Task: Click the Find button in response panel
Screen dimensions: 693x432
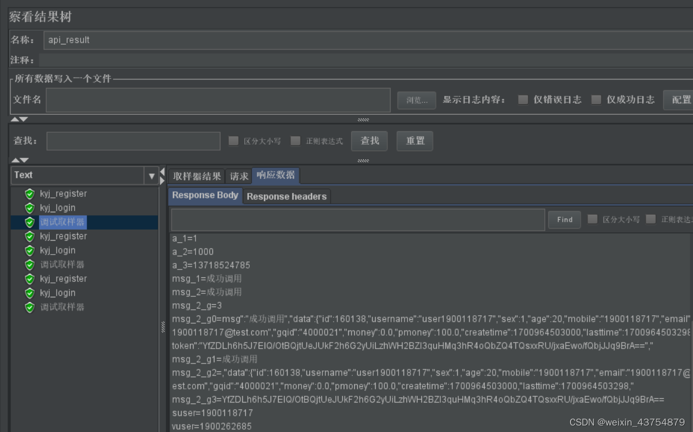Action: (565, 220)
